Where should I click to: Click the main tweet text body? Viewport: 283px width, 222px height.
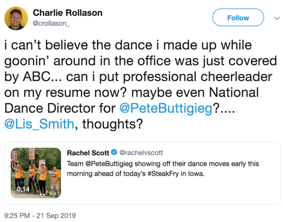(141, 85)
